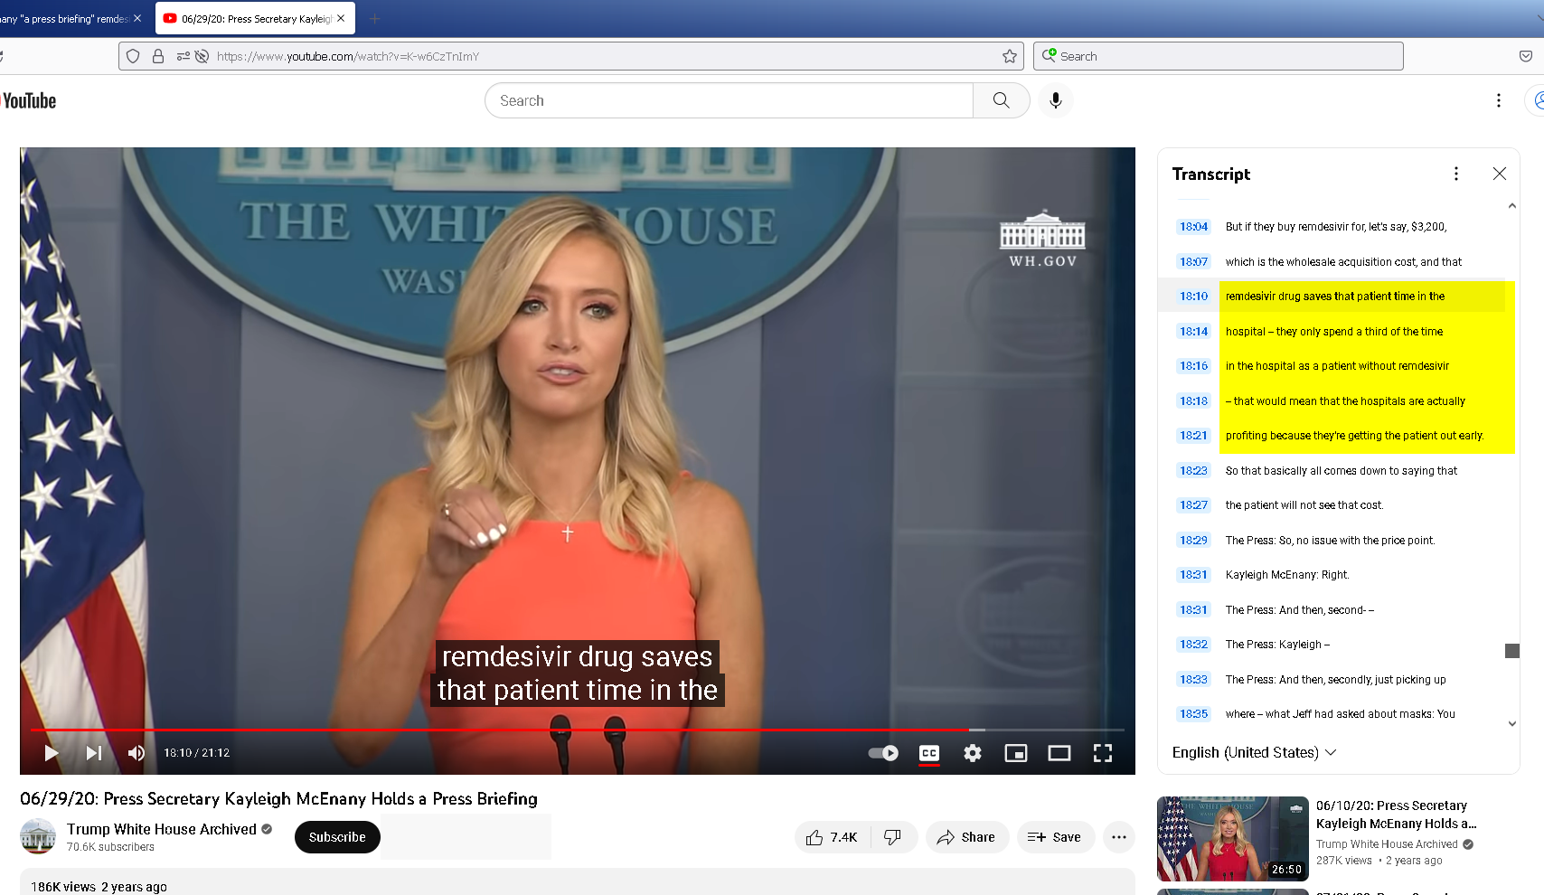Jump to the 18:33 transcript timestamp

1193,680
